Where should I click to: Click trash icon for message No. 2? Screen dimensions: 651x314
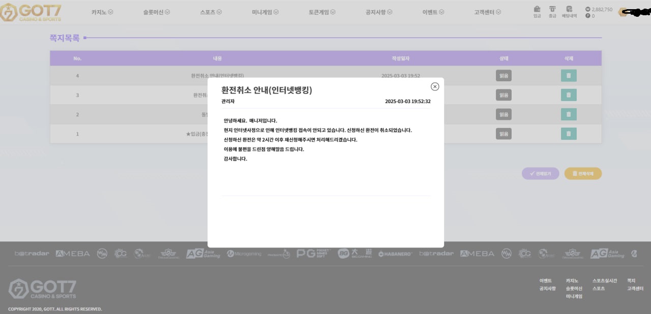click(x=568, y=114)
